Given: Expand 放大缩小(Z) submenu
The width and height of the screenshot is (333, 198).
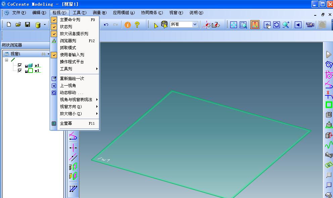Looking at the screenshot, I should tap(75, 114).
